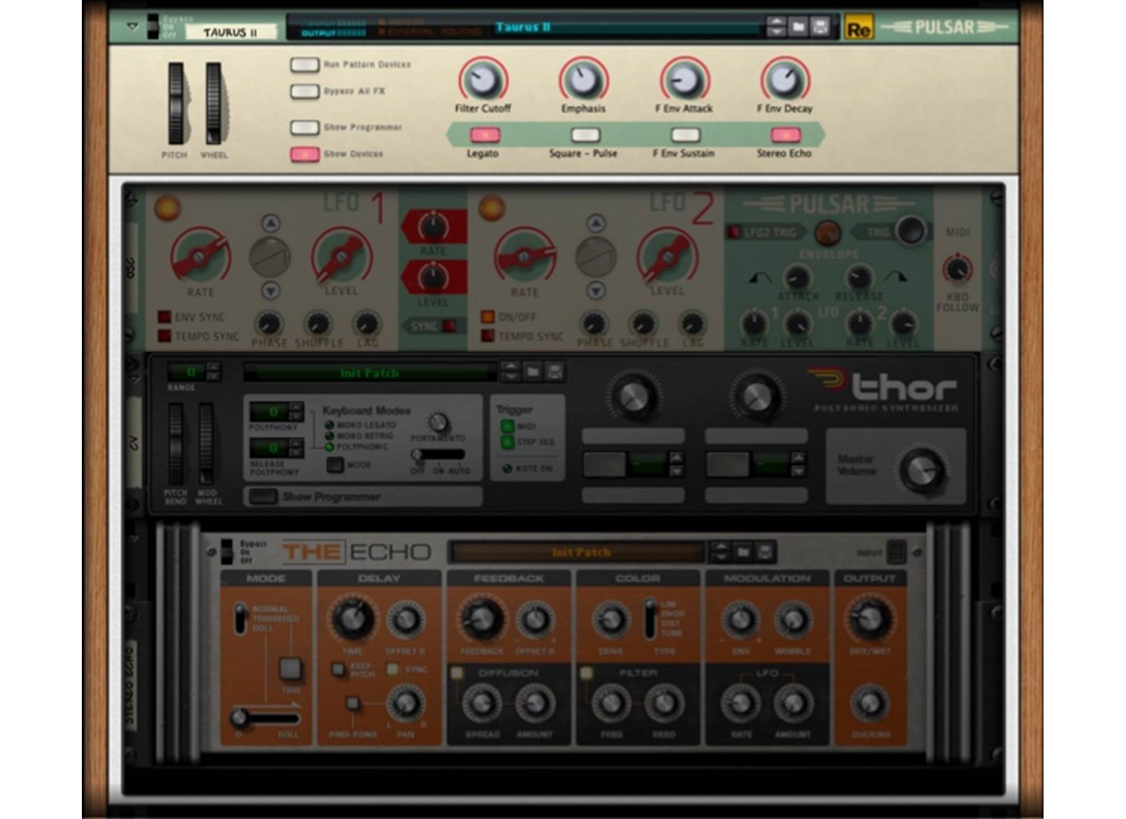Enable LFO 1 Tempo Sync
This screenshot has width=1126, height=819.
click(x=164, y=336)
